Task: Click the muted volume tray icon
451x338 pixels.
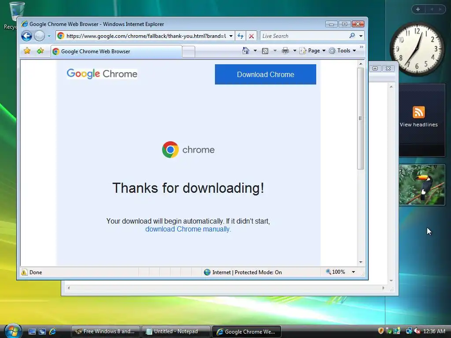Action: click(x=417, y=331)
